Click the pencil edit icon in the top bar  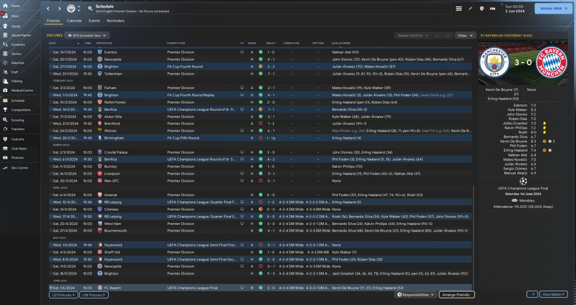coord(471,9)
